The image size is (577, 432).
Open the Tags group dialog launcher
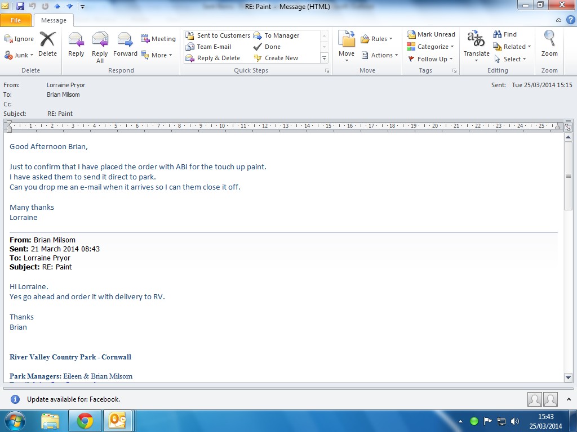[454, 70]
